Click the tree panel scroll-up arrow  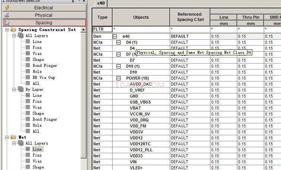pos(83,30)
